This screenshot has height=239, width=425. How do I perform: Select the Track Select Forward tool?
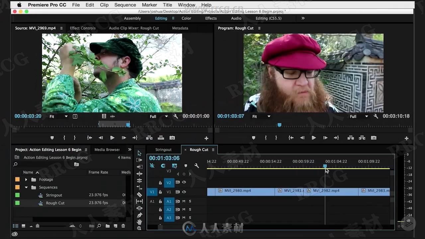139,160
